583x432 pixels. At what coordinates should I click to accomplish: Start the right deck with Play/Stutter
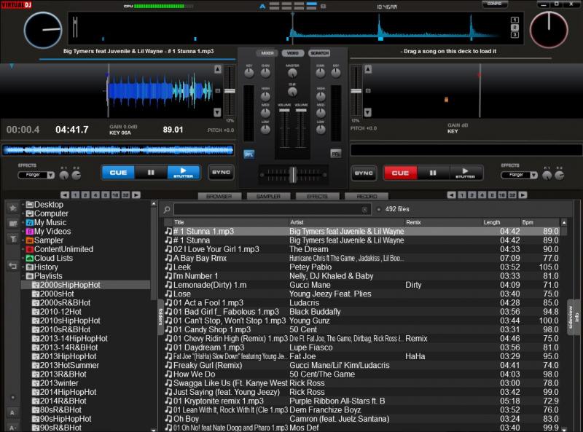[x=466, y=173]
